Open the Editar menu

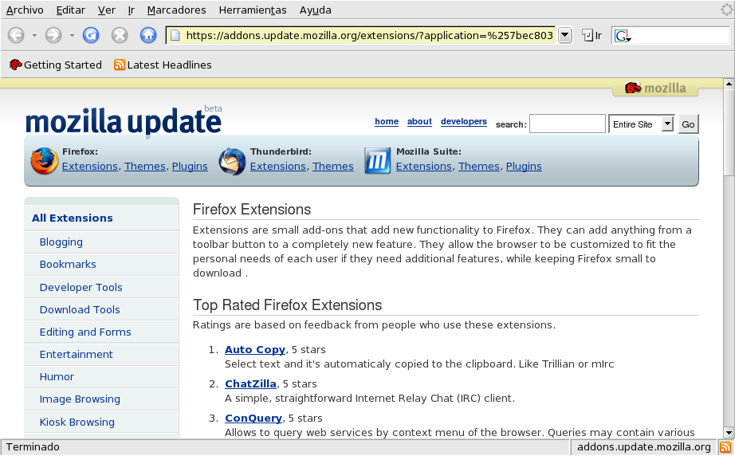click(70, 10)
